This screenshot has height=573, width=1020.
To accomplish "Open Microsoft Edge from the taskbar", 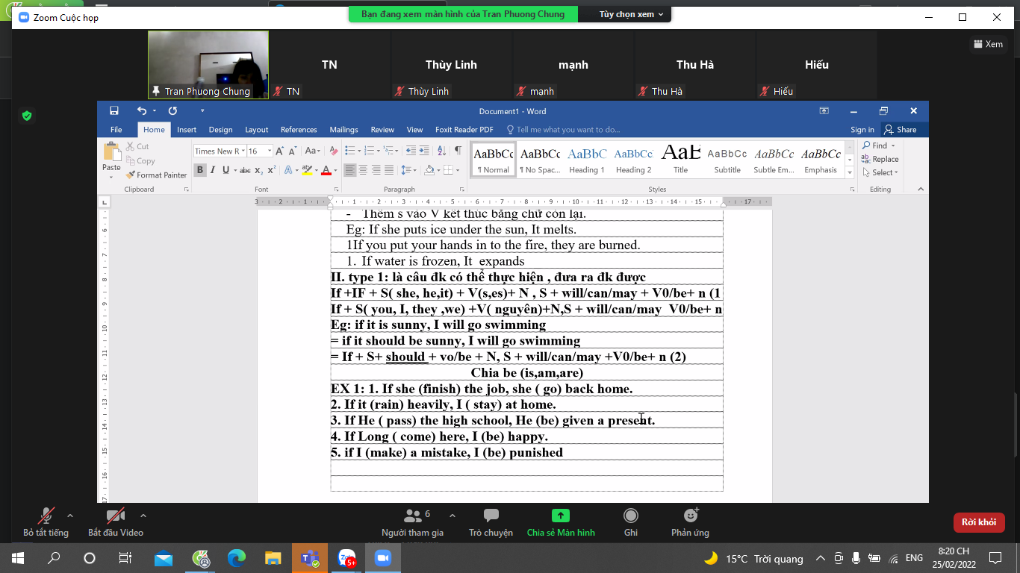I will [x=237, y=558].
